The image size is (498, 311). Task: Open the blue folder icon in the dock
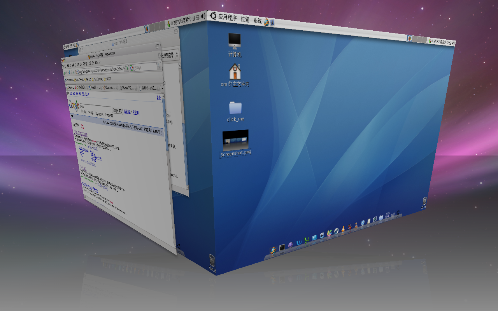click(x=382, y=217)
